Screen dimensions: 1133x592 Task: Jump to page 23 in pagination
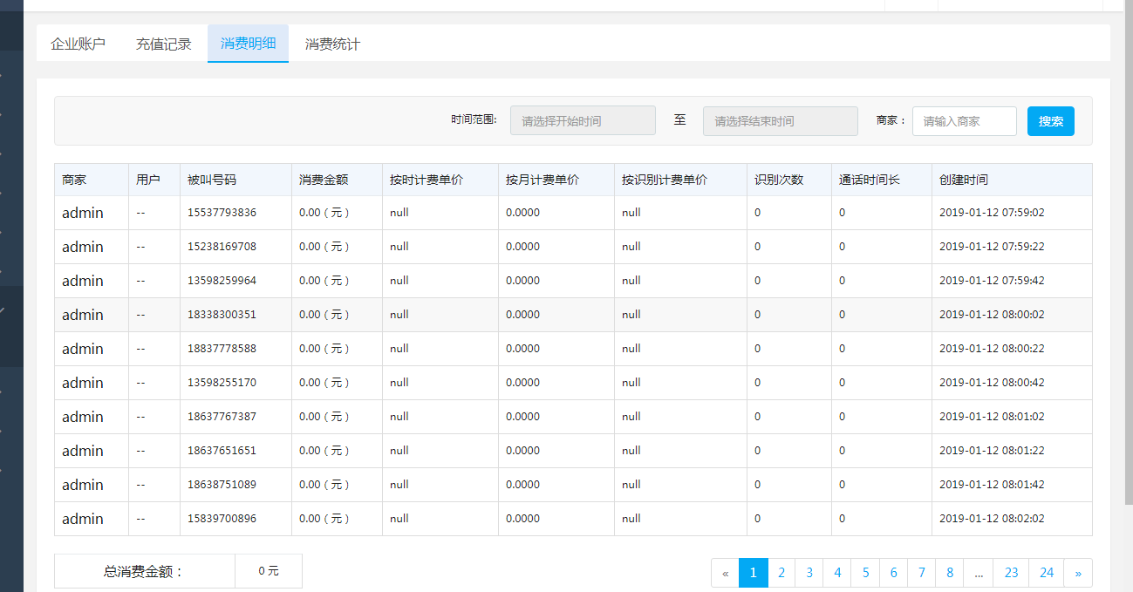pos(1011,573)
